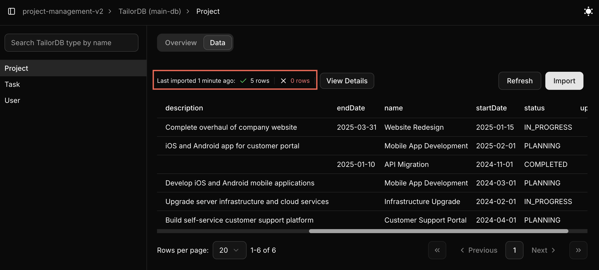Screen dimensions: 599x270
Task: Select the Project type in the sidebar
Action: (16, 68)
